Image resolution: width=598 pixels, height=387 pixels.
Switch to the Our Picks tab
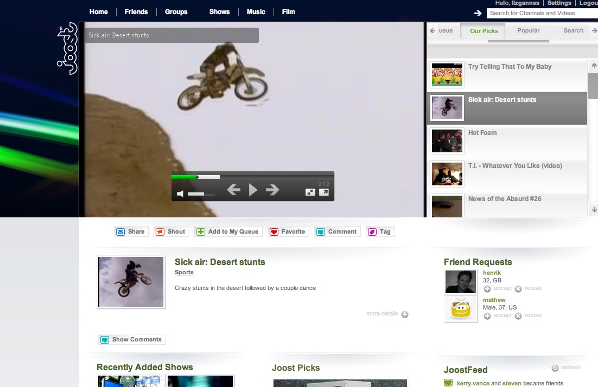point(484,31)
